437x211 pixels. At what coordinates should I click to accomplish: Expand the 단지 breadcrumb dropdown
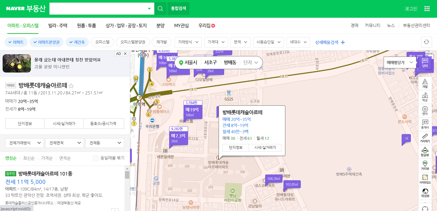click(x=251, y=63)
